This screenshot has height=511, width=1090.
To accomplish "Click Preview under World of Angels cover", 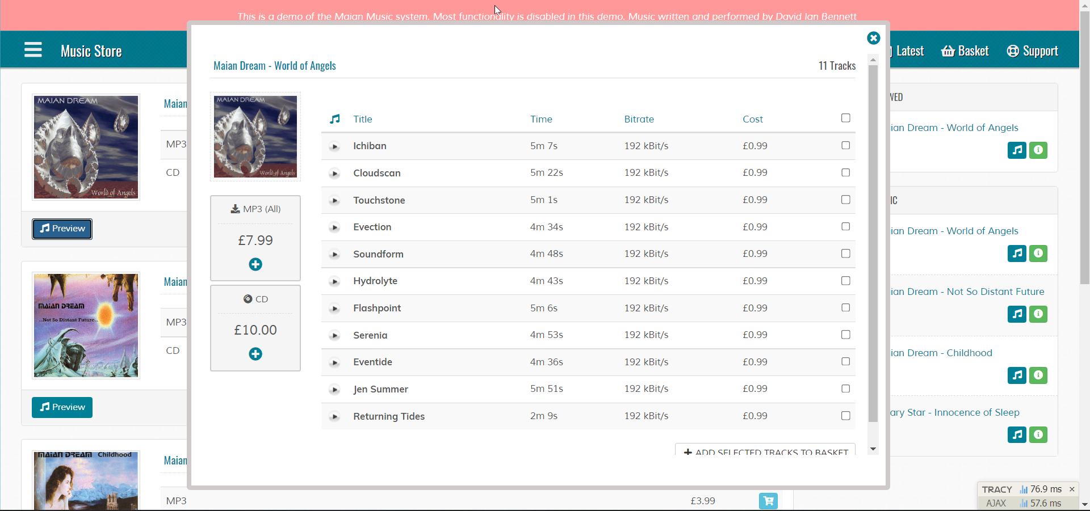I will (x=62, y=229).
